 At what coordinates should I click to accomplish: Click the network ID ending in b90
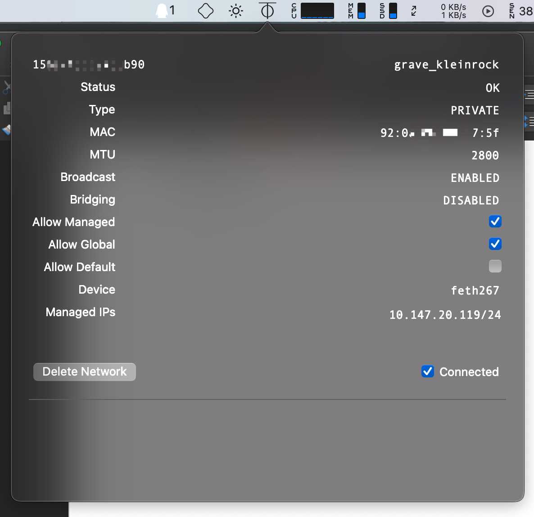point(89,65)
